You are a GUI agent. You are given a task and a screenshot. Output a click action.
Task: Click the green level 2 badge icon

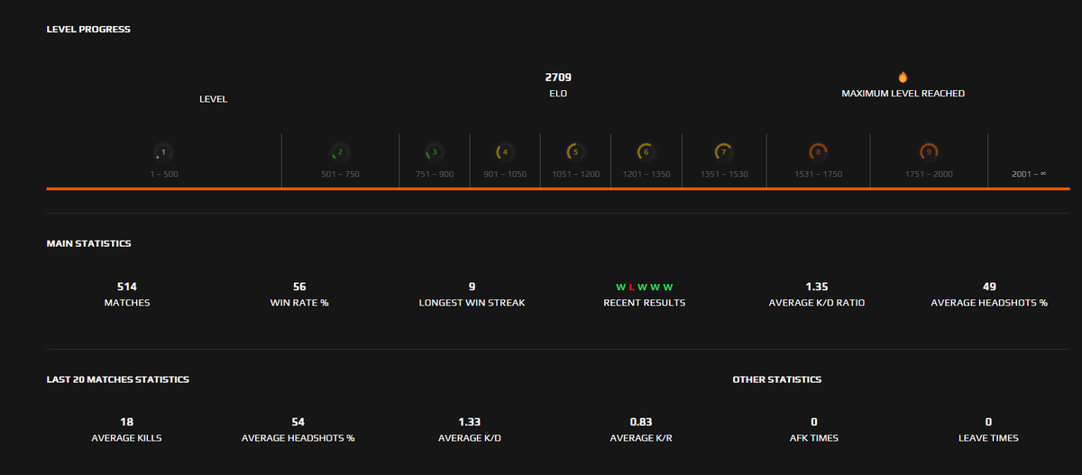(x=340, y=152)
